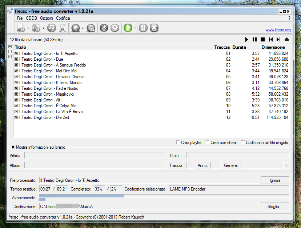Screen dimensions: 301x228
Task: Open the Codifica menu
Action: [63, 18]
